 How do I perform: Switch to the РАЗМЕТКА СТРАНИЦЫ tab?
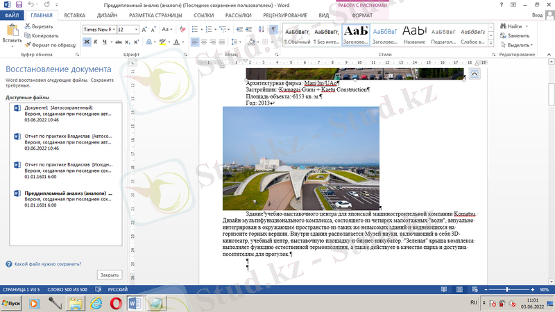pyautogui.click(x=159, y=15)
